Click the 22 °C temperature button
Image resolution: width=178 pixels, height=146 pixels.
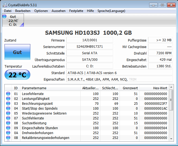click(x=17, y=75)
